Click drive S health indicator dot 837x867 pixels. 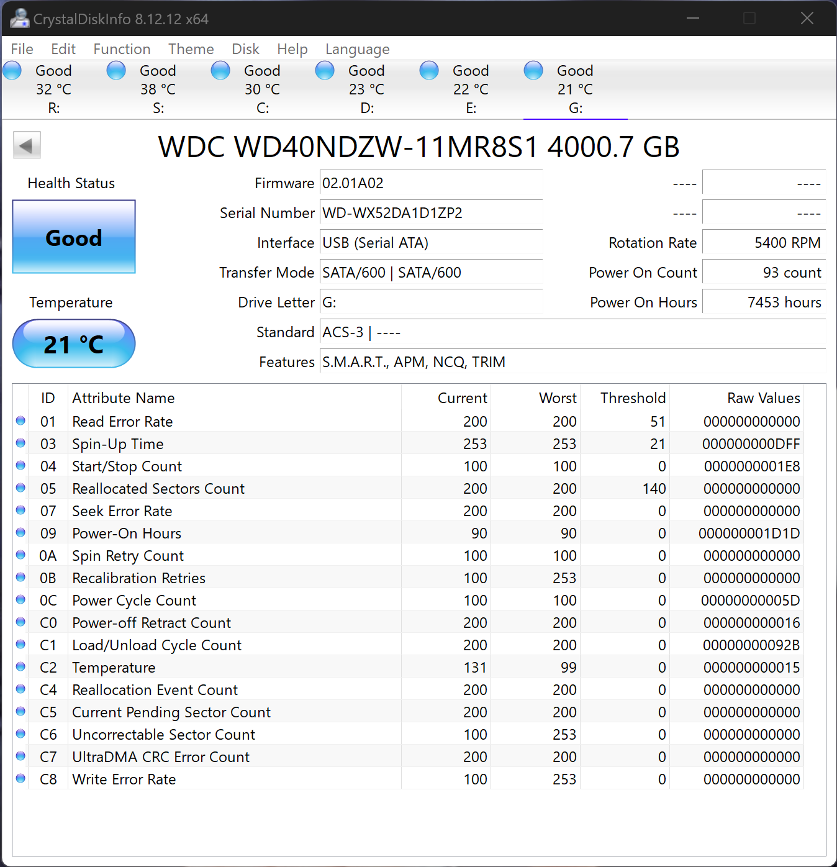tap(115, 70)
